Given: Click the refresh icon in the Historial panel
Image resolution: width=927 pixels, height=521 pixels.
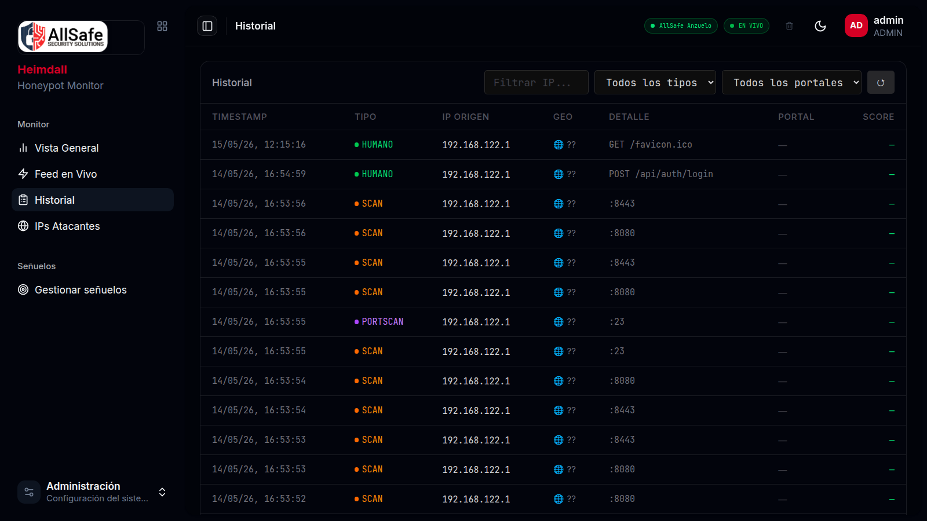Looking at the screenshot, I should point(881,83).
